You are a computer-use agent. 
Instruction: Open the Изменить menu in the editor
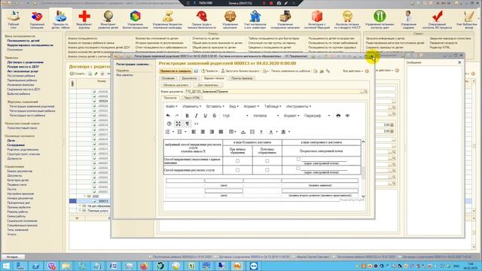(x=191, y=106)
